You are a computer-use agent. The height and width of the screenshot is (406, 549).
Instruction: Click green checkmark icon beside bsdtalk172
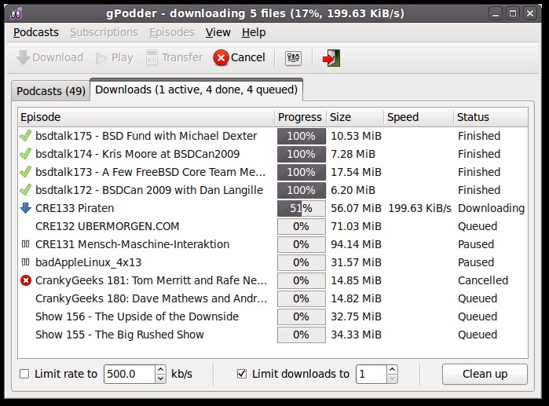pyautogui.click(x=26, y=190)
